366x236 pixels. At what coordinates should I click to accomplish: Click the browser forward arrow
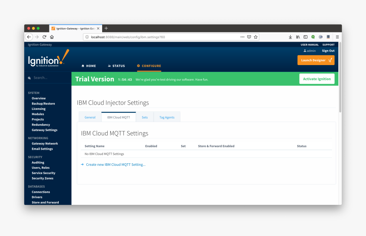point(37,37)
